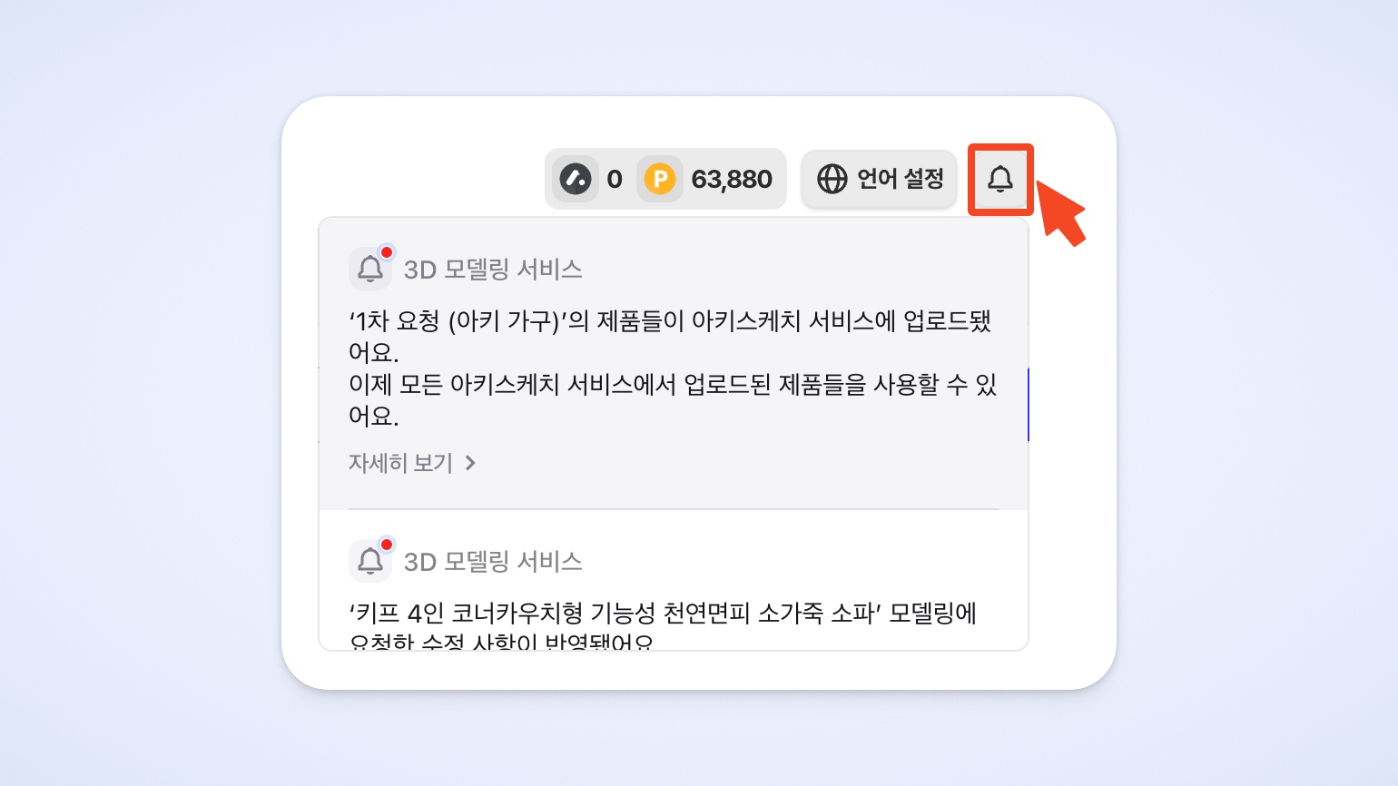
Task: Open the '키프 4인 코너카우치형' sofa notification
Action: pyautogui.click(x=663, y=626)
